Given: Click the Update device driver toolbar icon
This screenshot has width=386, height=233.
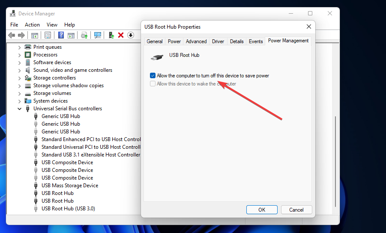Looking at the screenshot, I should [x=84, y=35].
